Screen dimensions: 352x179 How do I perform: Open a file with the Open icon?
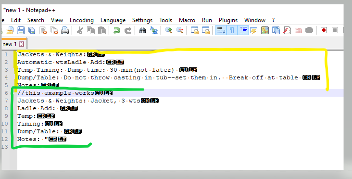point(10,30)
